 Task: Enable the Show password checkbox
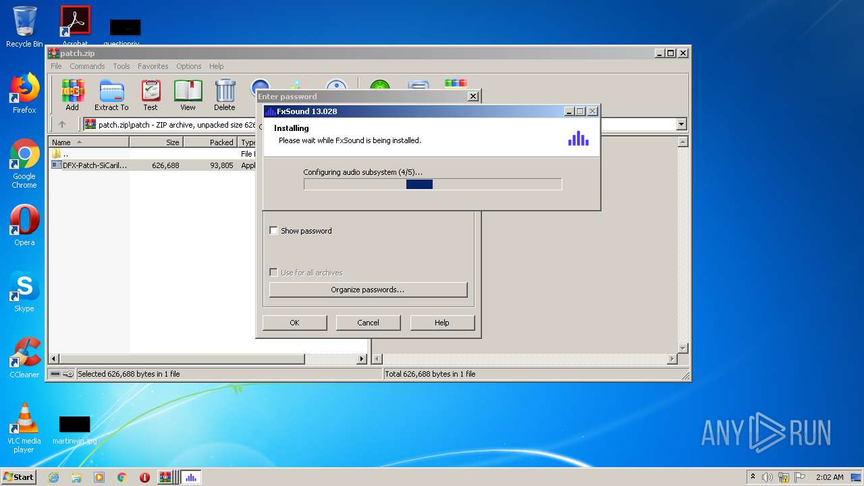pos(273,230)
